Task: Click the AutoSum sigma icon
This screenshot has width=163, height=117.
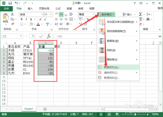Action: pos(140,14)
